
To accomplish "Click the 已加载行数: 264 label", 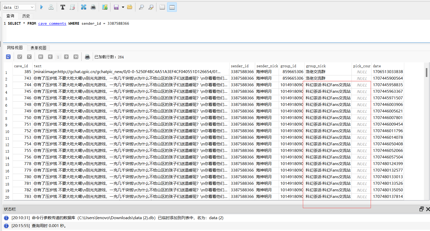I will click(109, 57).
